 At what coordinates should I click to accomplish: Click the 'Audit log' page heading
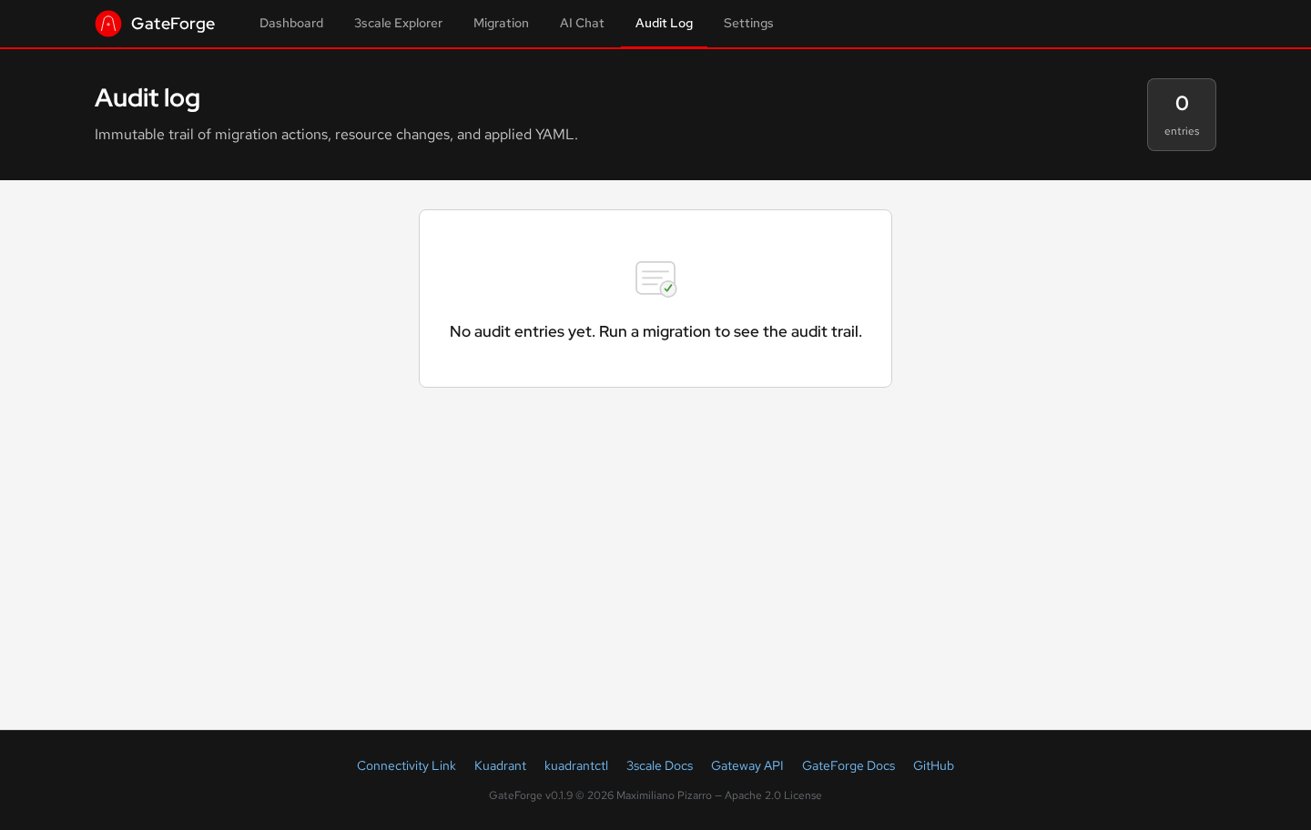pyautogui.click(x=147, y=97)
